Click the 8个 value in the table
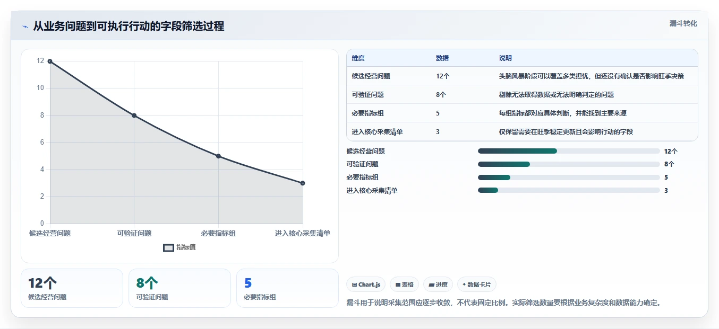 (441, 95)
